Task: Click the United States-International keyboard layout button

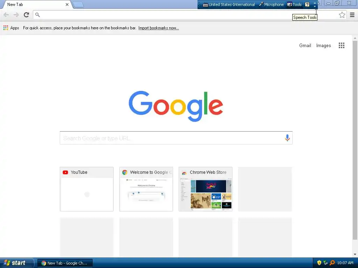Action: point(229,4)
